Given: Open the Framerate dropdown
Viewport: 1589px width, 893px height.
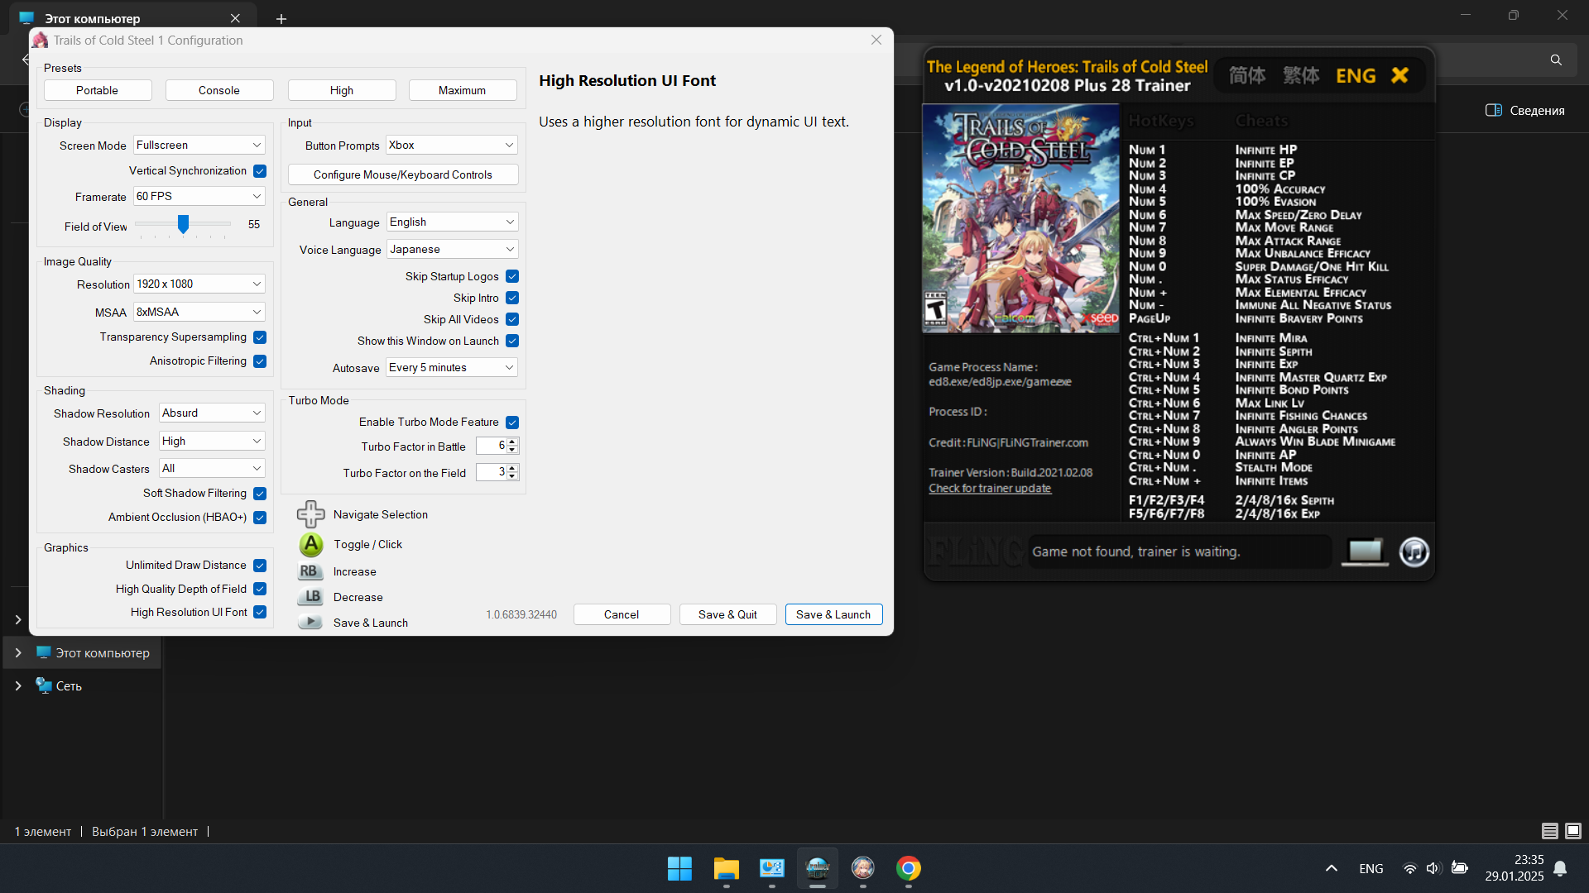Looking at the screenshot, I should (x=199, y=196).
